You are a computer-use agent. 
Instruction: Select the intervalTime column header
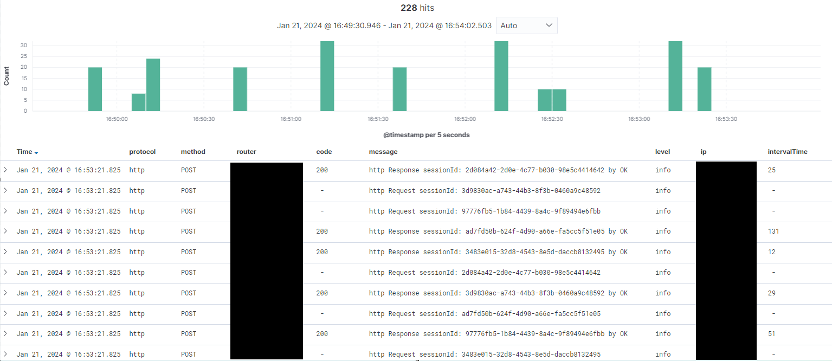788,152
